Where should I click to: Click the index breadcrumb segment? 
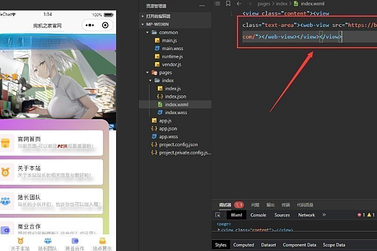coord(281,4)
